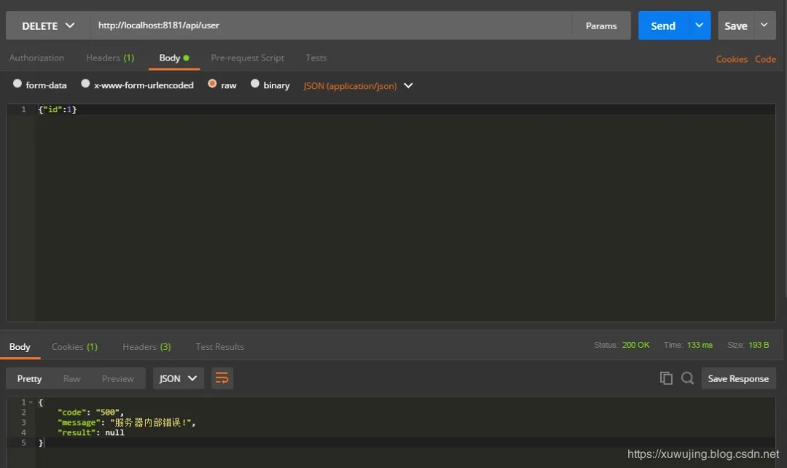Screen dimensions: 787x468
Task: Open the Cookies link
Action: coord(732,59)
